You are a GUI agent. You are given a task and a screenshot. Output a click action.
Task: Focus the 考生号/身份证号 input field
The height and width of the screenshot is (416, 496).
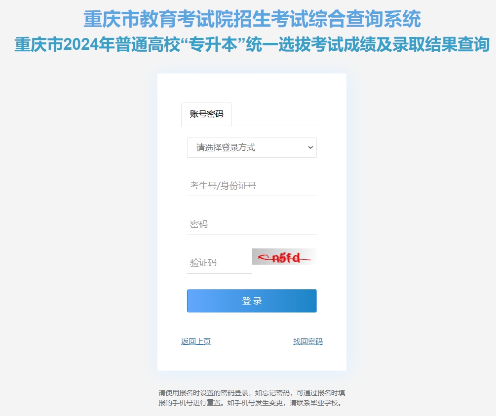coord(252,186)
